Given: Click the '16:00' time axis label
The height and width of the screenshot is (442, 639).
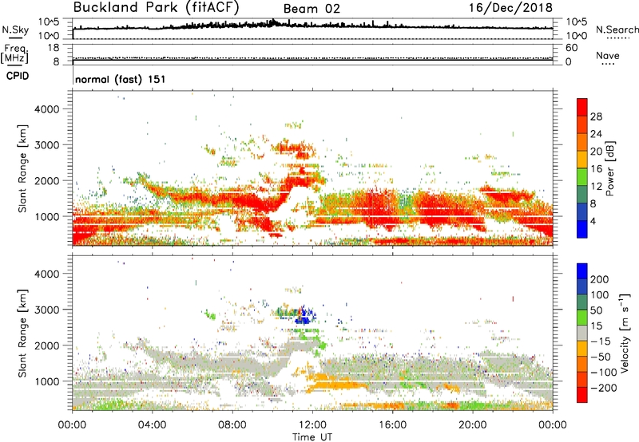Looking at the screenshot, I should (x=392, y=424).
